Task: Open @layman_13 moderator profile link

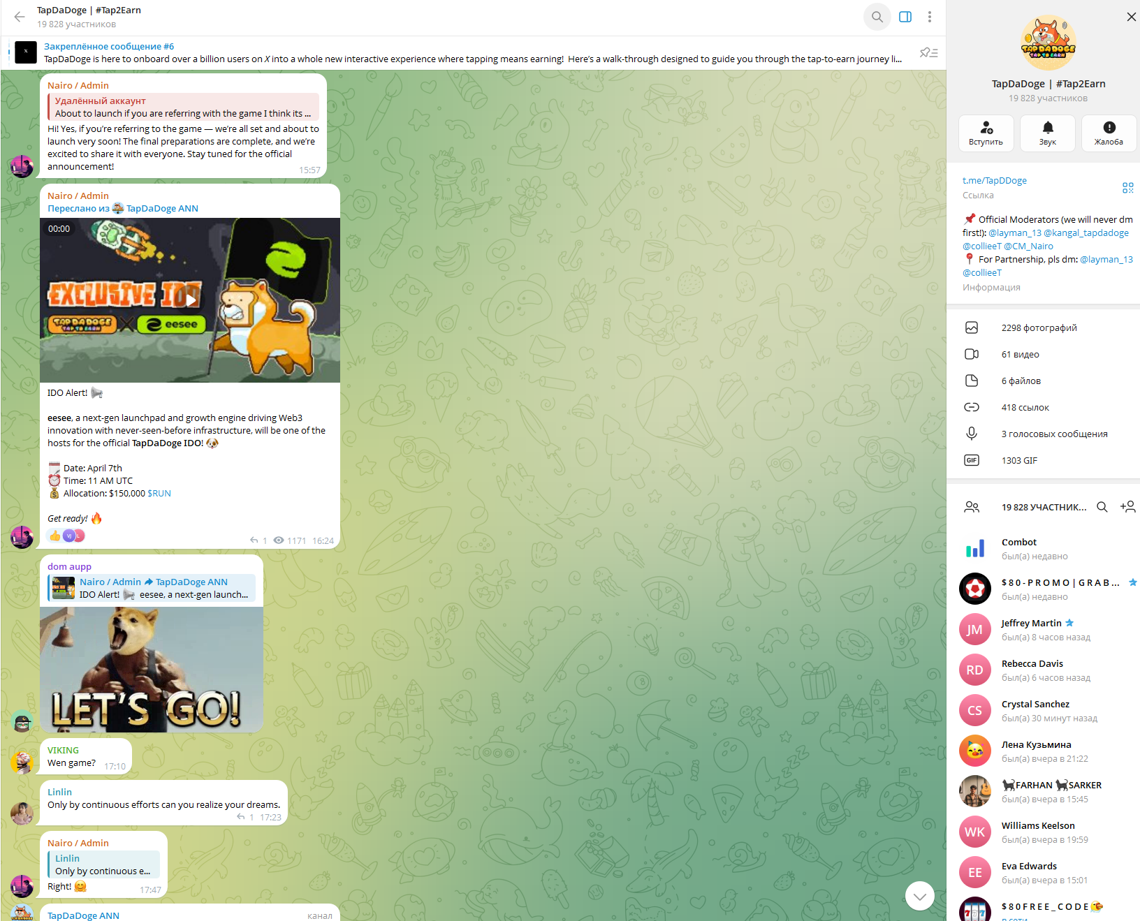Action: (x=1014, y=233)
